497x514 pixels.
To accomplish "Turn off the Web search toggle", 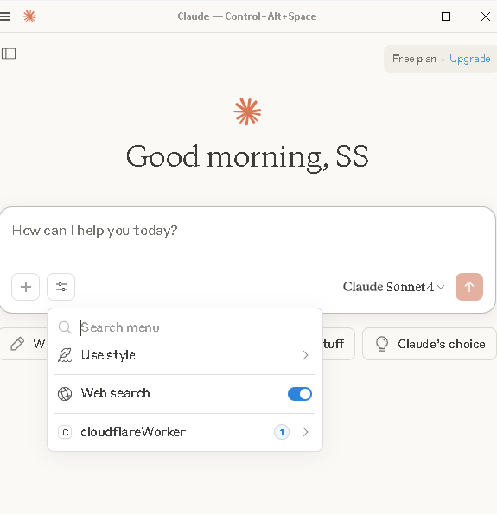I will [300, 394].
